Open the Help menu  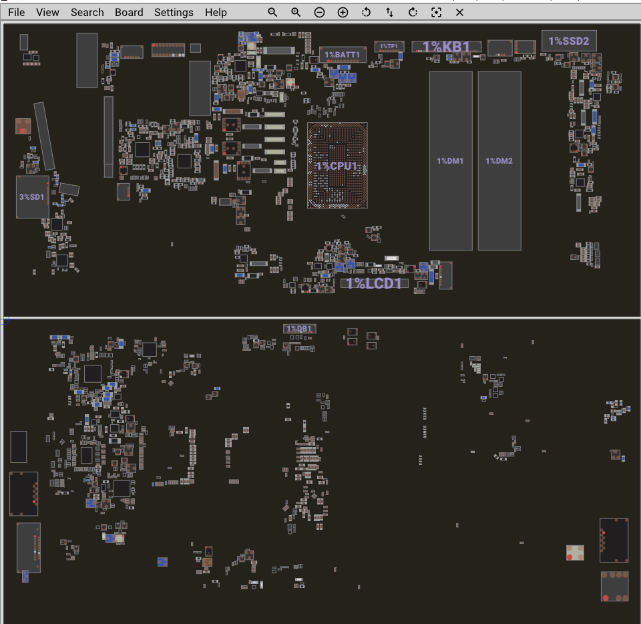[x=216, y=12]
